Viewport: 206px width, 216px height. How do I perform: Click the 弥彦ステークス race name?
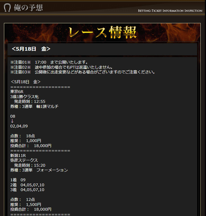click(x=24, y=160)
